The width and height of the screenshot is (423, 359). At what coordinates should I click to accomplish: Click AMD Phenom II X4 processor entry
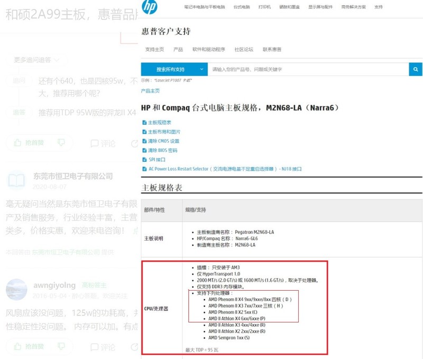tap(250, 299)
